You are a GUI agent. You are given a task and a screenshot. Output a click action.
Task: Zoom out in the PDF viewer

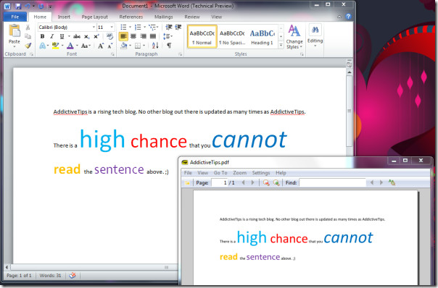pyautogui.click(x=266, y=182)
